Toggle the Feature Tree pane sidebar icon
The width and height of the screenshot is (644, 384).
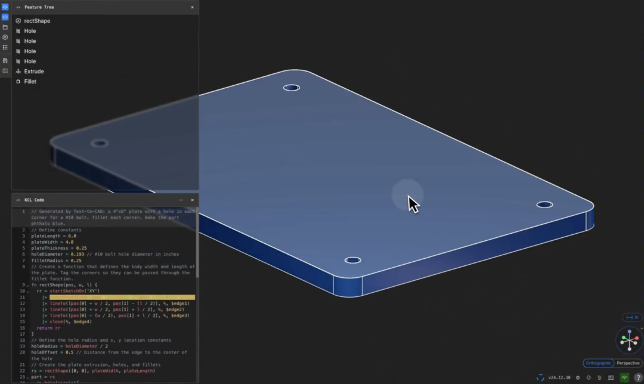pyautogui.click(x=5, y=7)
